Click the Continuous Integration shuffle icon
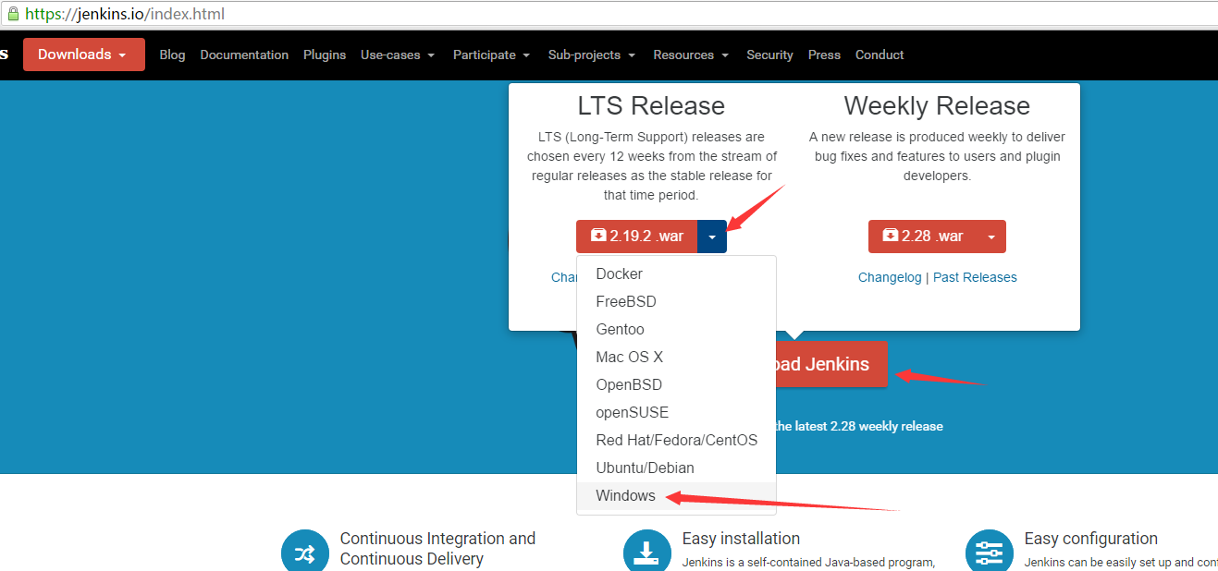This screenshot has width=1218, height=571. (x=305, y=553)
